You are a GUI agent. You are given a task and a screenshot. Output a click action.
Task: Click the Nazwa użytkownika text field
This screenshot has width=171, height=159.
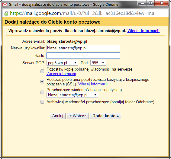click(x=83, y=48)
